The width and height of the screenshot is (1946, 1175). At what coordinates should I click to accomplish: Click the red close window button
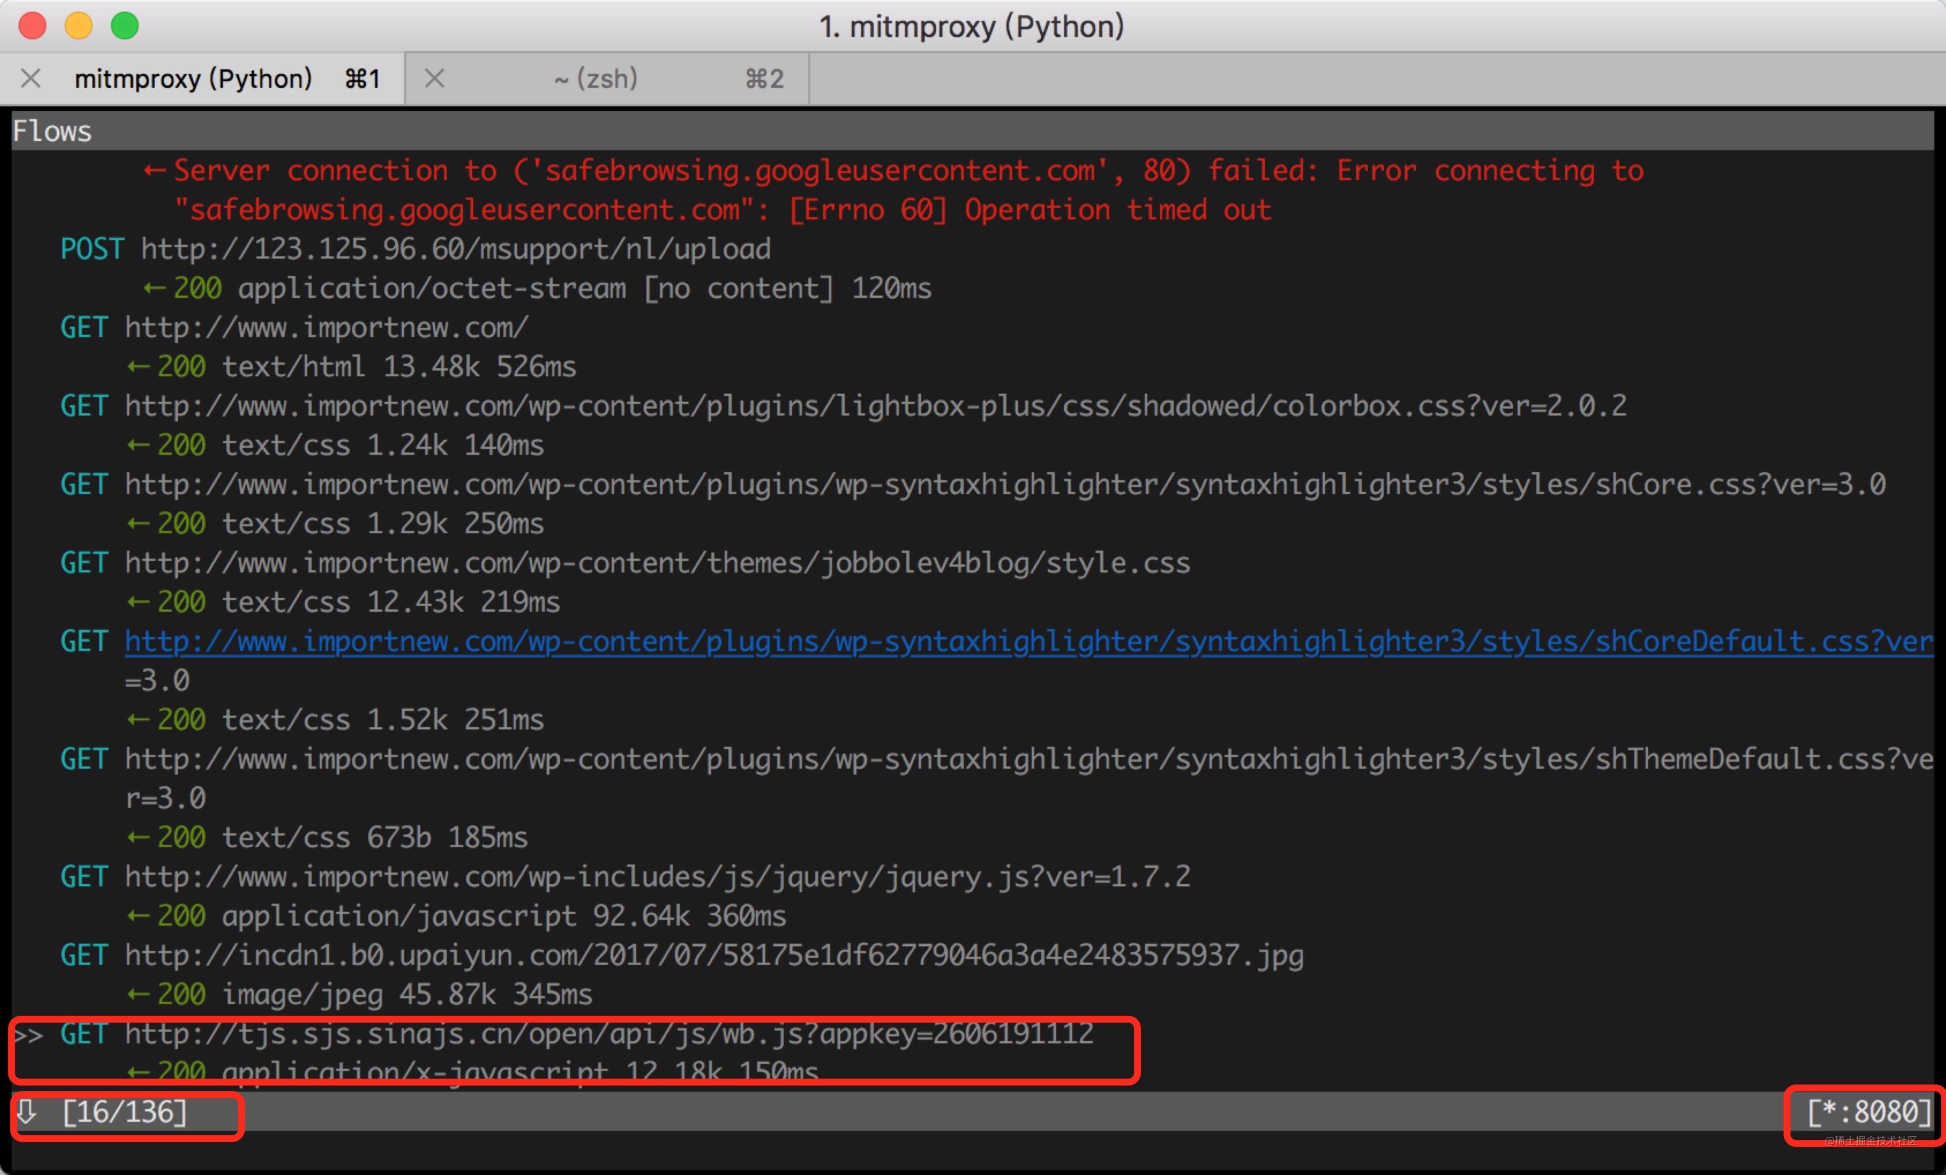pyautogui.click(x=32, y=26)
